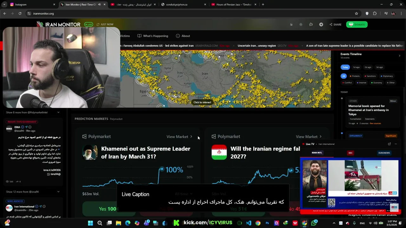Switch to the conduit.psiphon.ca browser tab
406x228 pixels.
[x=184, y=4]
